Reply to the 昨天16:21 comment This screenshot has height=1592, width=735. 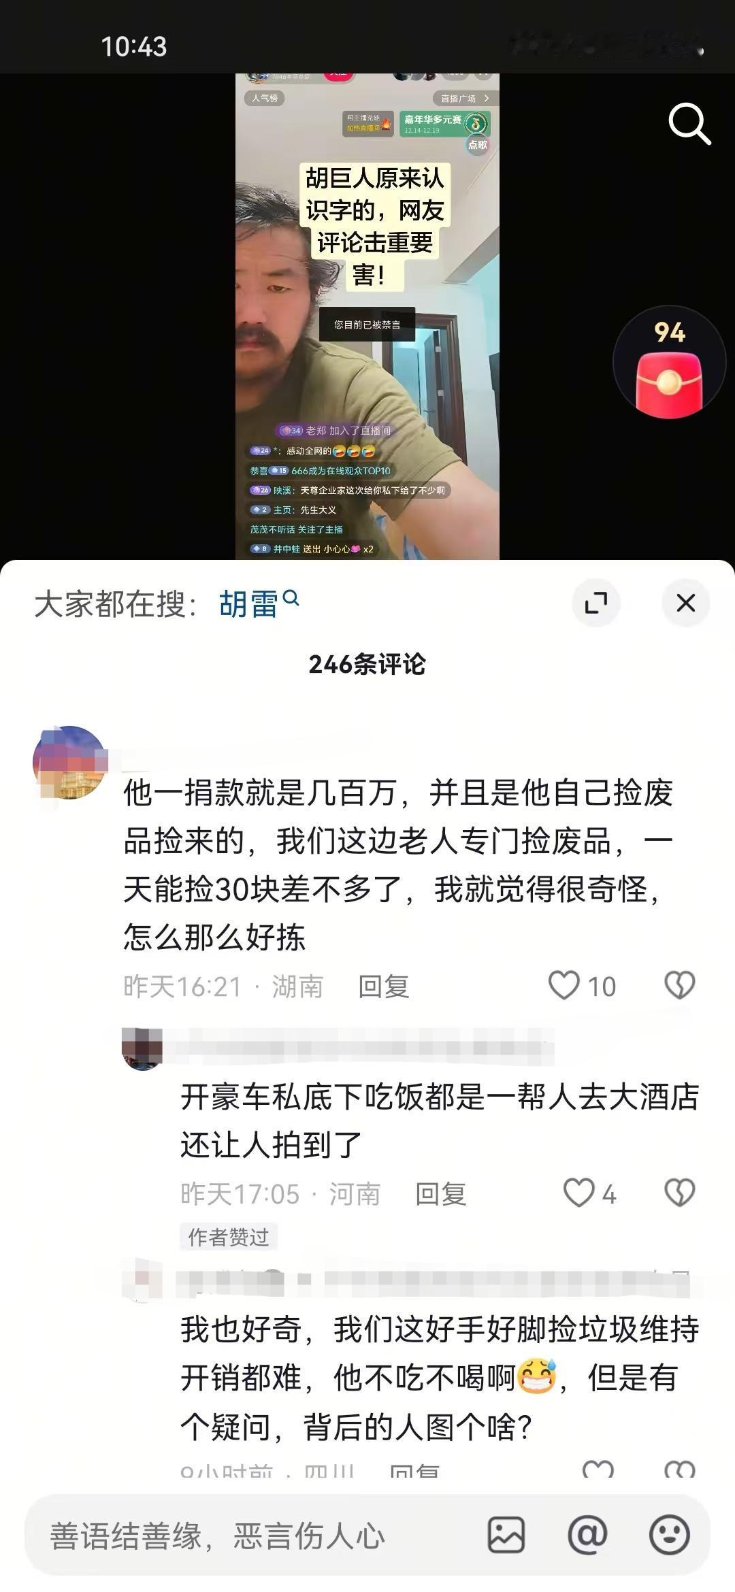click(x=384, y=986)
